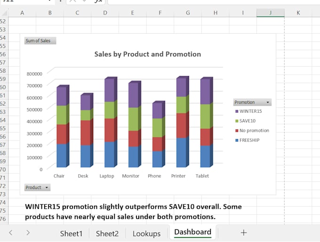
Task: Click the Monitor axis label
Action: [131, 176]
